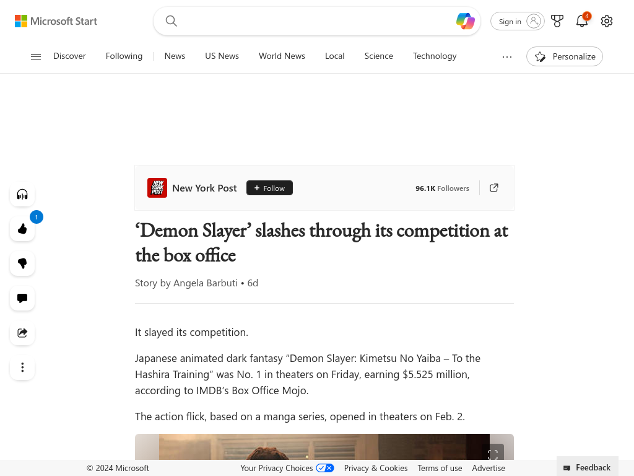Screen dimensions: 634x476
Task: Open more article actions (vertical dots)
Action: click(x=22, y=368)
